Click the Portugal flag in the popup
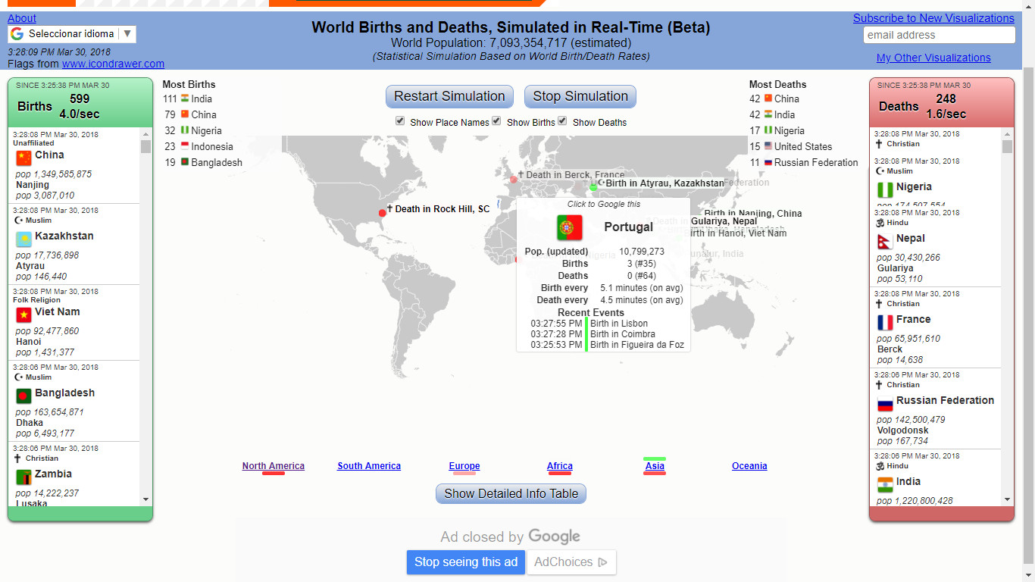The image size is (1035, 582). [x=570, y=227]
